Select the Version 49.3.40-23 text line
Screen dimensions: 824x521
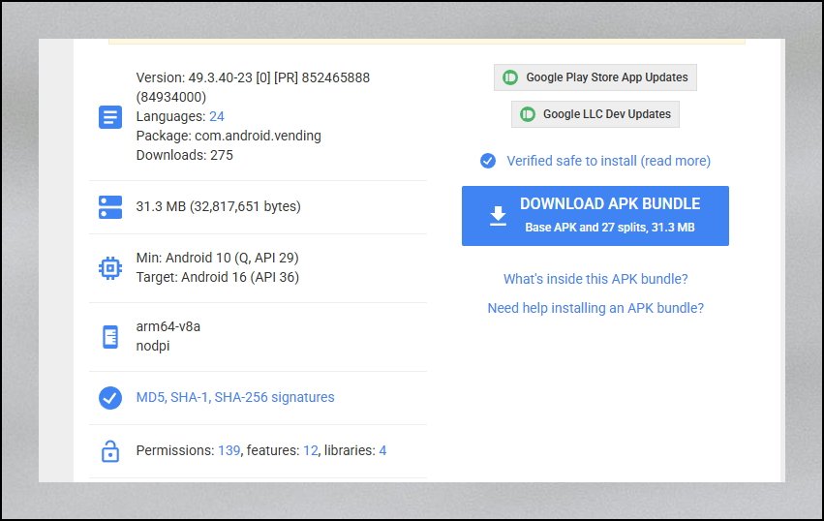click(253, 77)
